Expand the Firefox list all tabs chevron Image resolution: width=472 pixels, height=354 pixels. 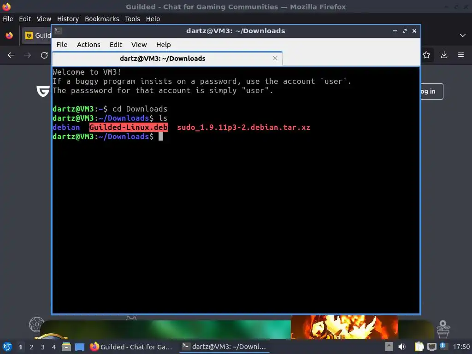[463, 35]
